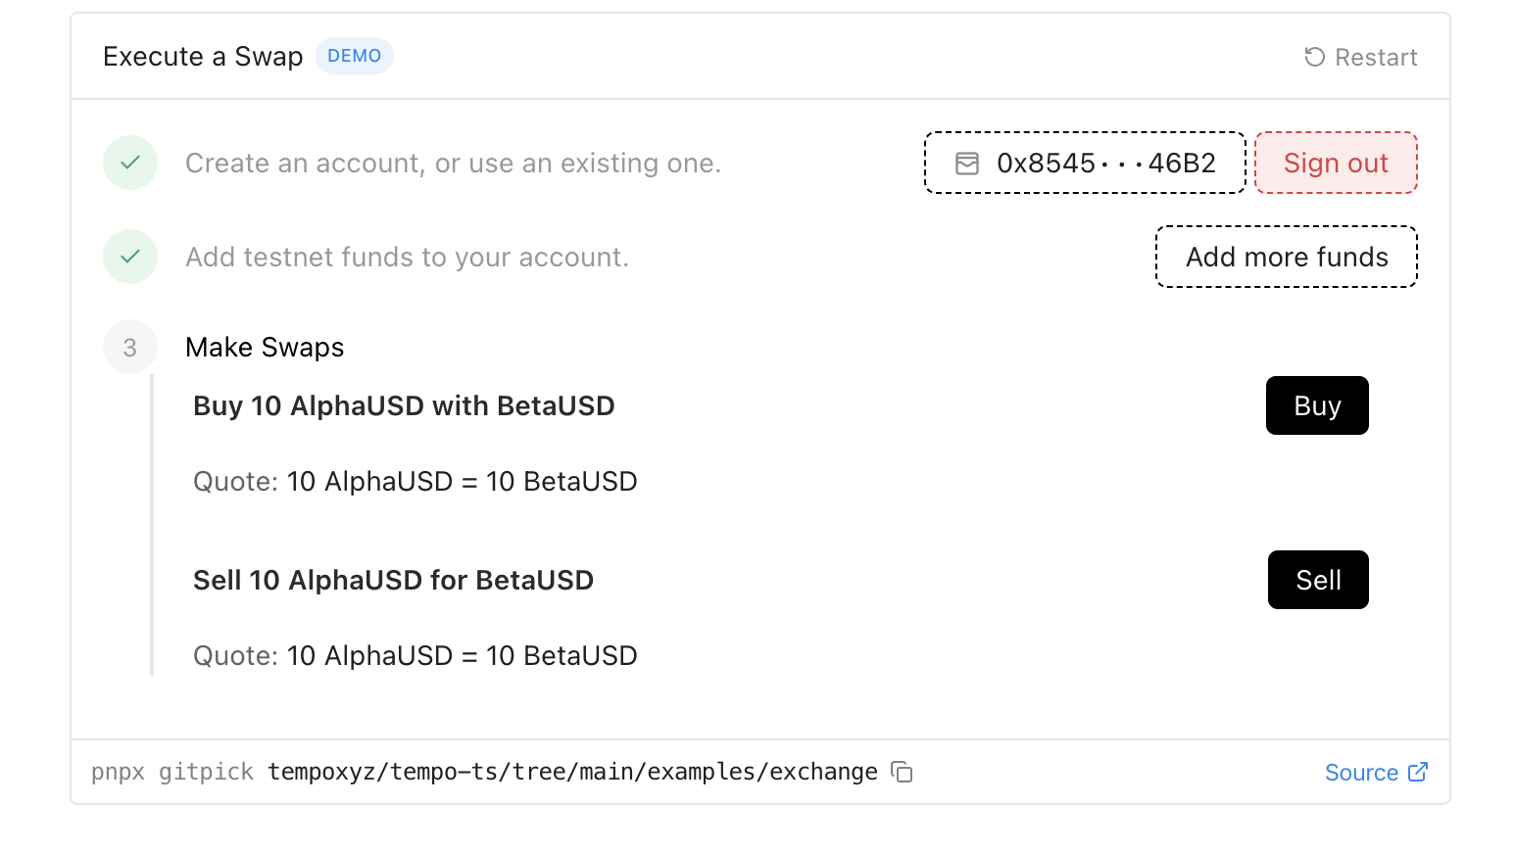Click the wallet icon beside address
Image resolution: width=1515 pixels, height=852 pixels.
[967, 164]
